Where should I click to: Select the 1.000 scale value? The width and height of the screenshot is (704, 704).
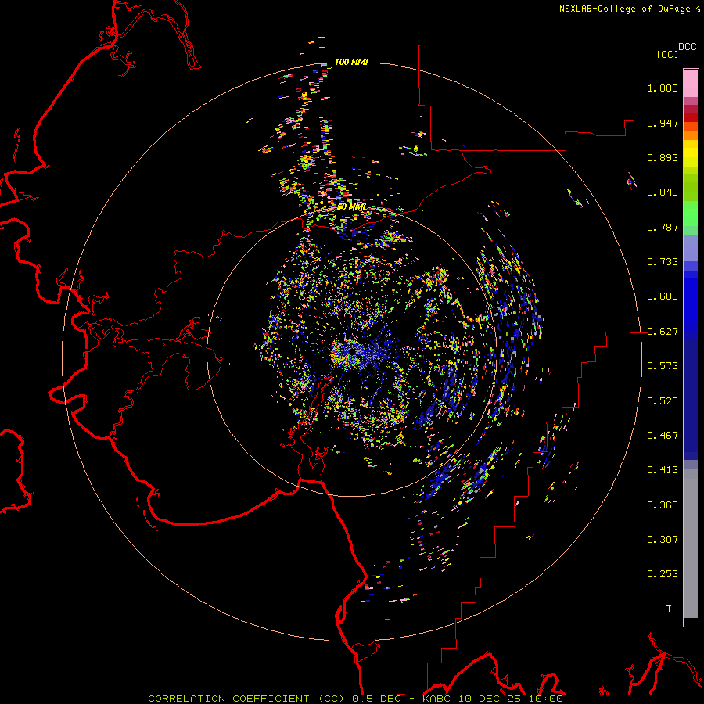(x=663, y=88)
